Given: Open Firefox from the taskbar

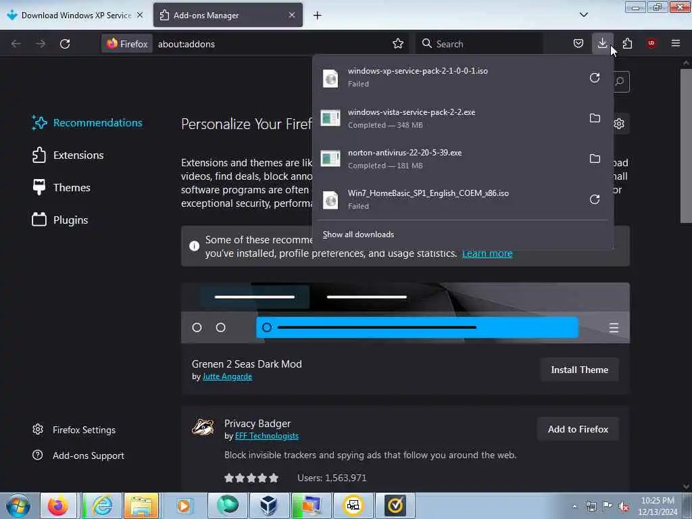Looking at the screenshot, I should point(58,505).
